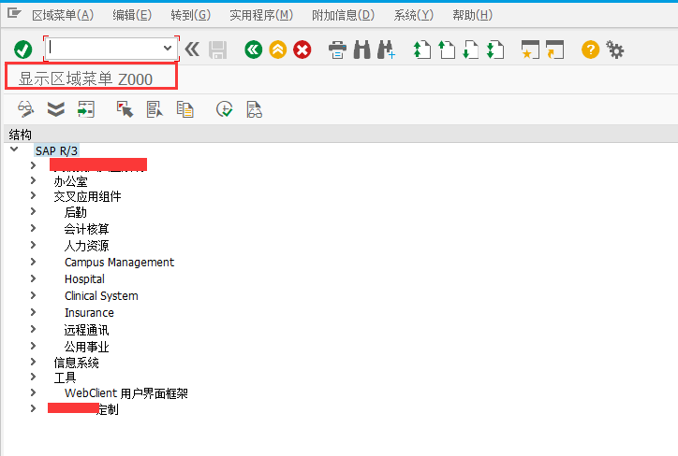The image size is (678, 456).
Task: Select the Campus Management tree entry
Action: pos(119,263)
